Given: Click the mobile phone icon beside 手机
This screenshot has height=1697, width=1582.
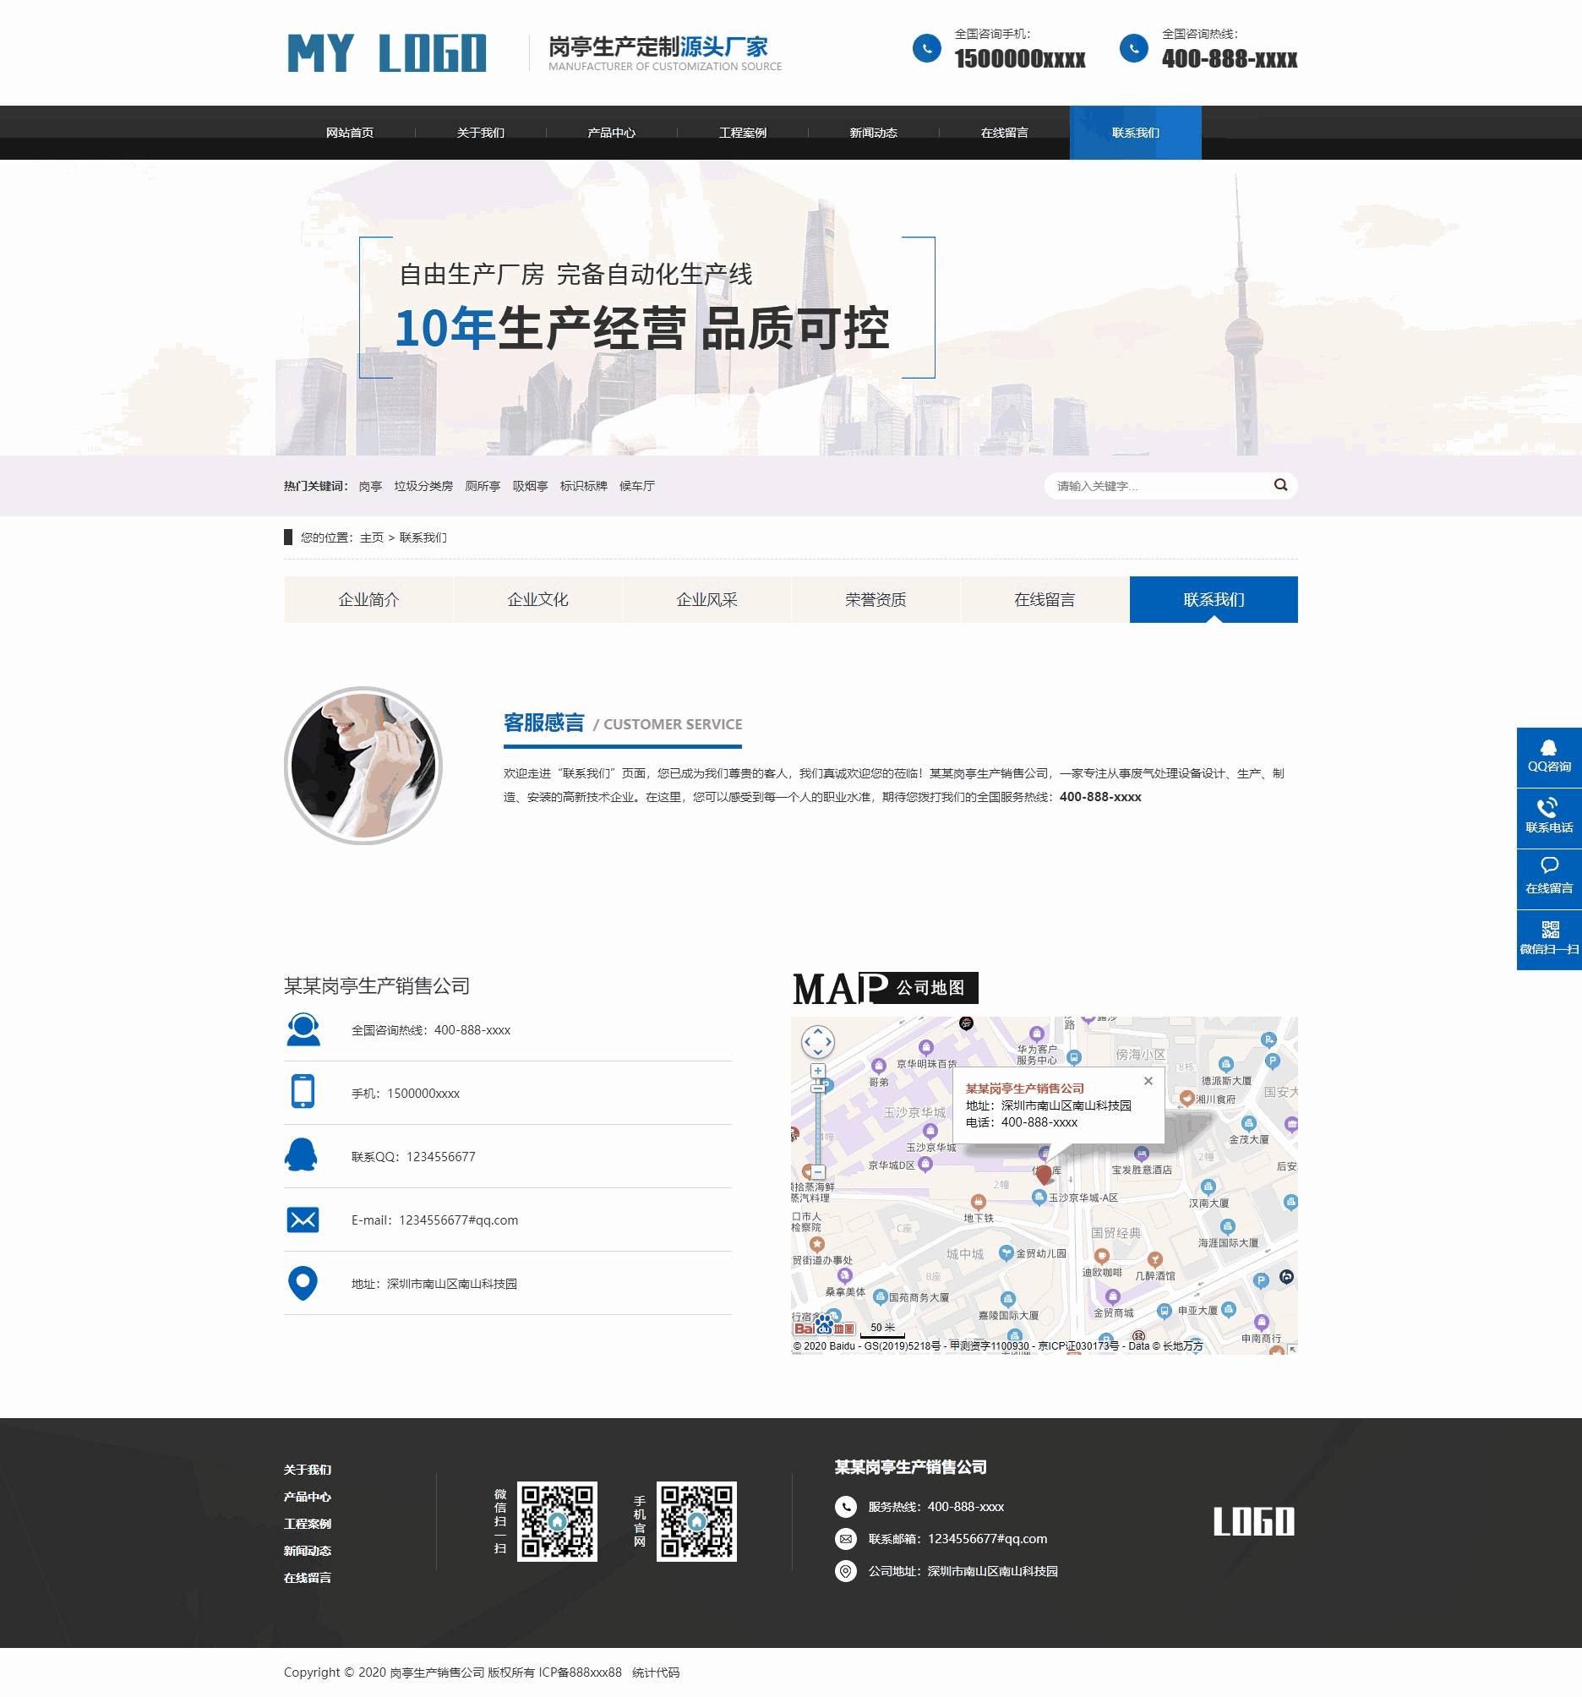Looking at the screenshot, I should 305,1093.
